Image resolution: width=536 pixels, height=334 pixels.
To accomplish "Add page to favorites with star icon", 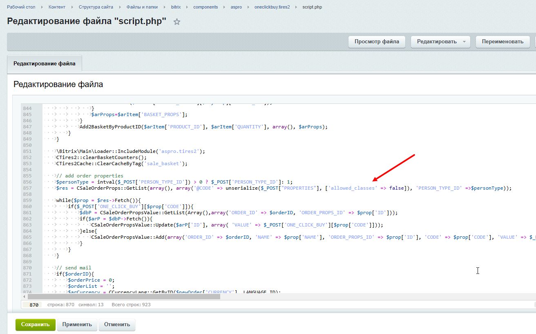I will coord(177,22).
